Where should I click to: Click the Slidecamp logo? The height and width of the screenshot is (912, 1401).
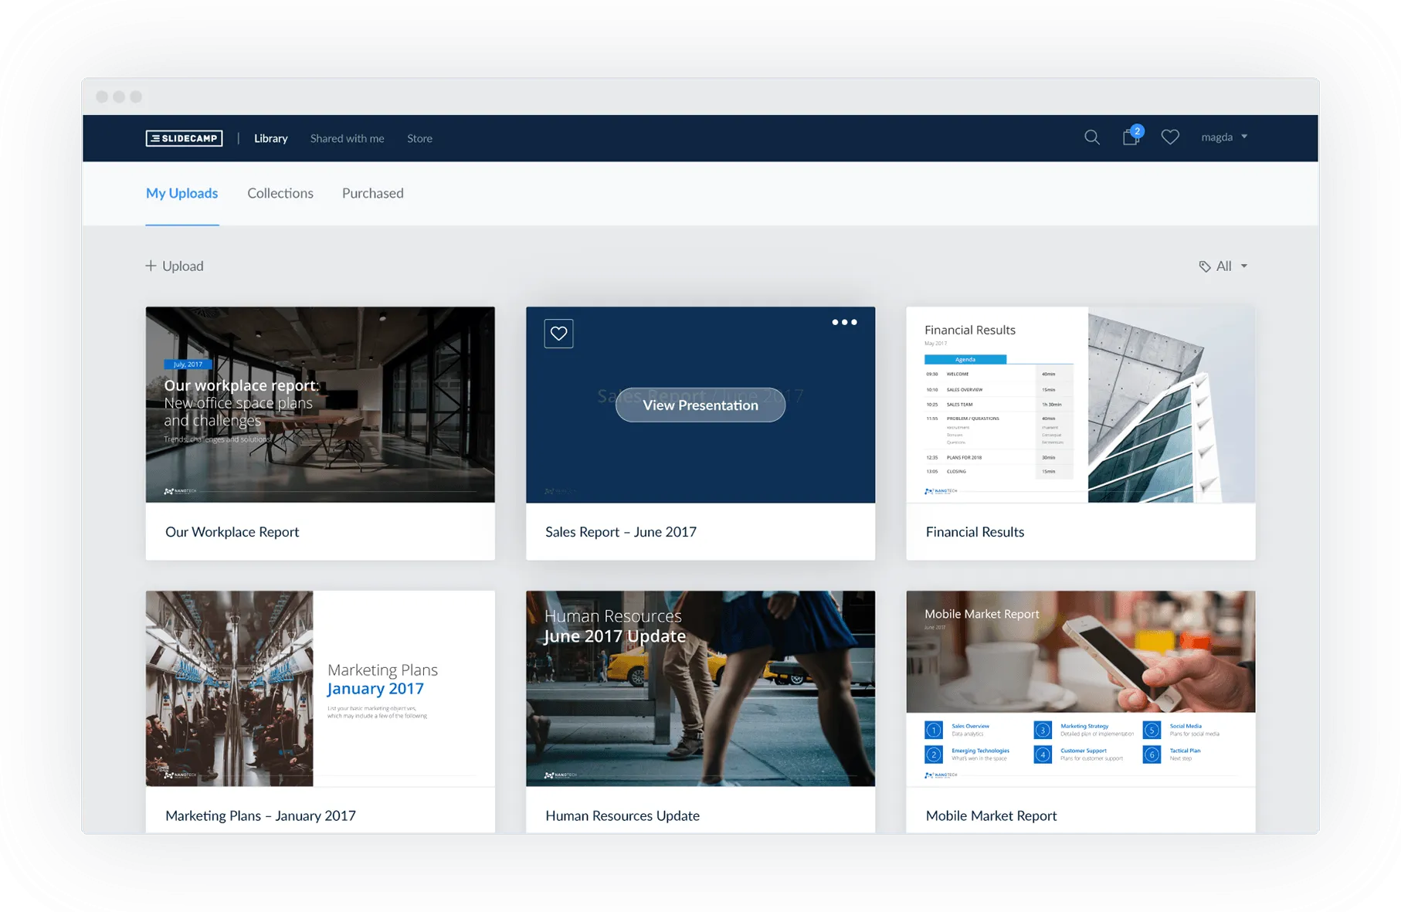click(184, 138)
